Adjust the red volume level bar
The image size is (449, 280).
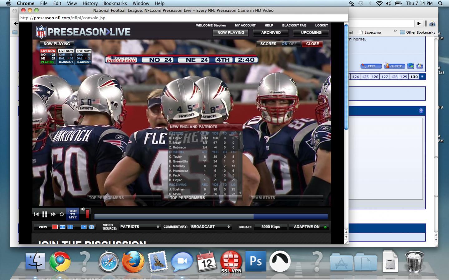(x=87, y=214)
